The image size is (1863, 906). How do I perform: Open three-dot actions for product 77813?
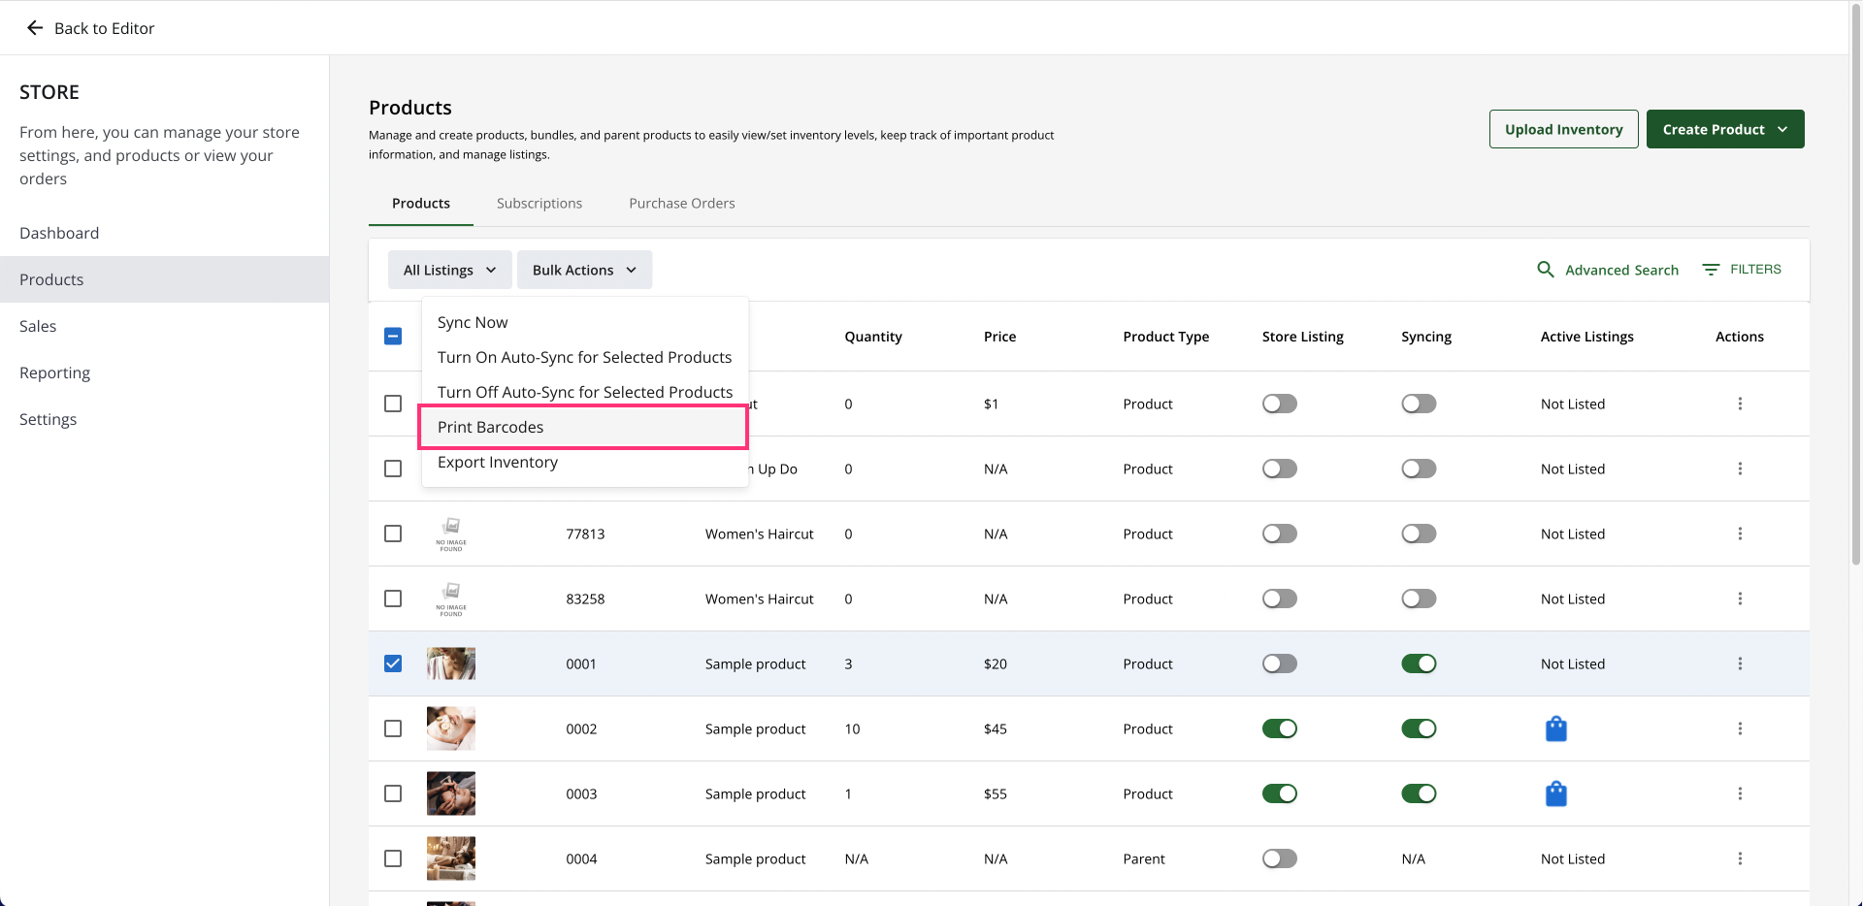(x=1739, y=534)
